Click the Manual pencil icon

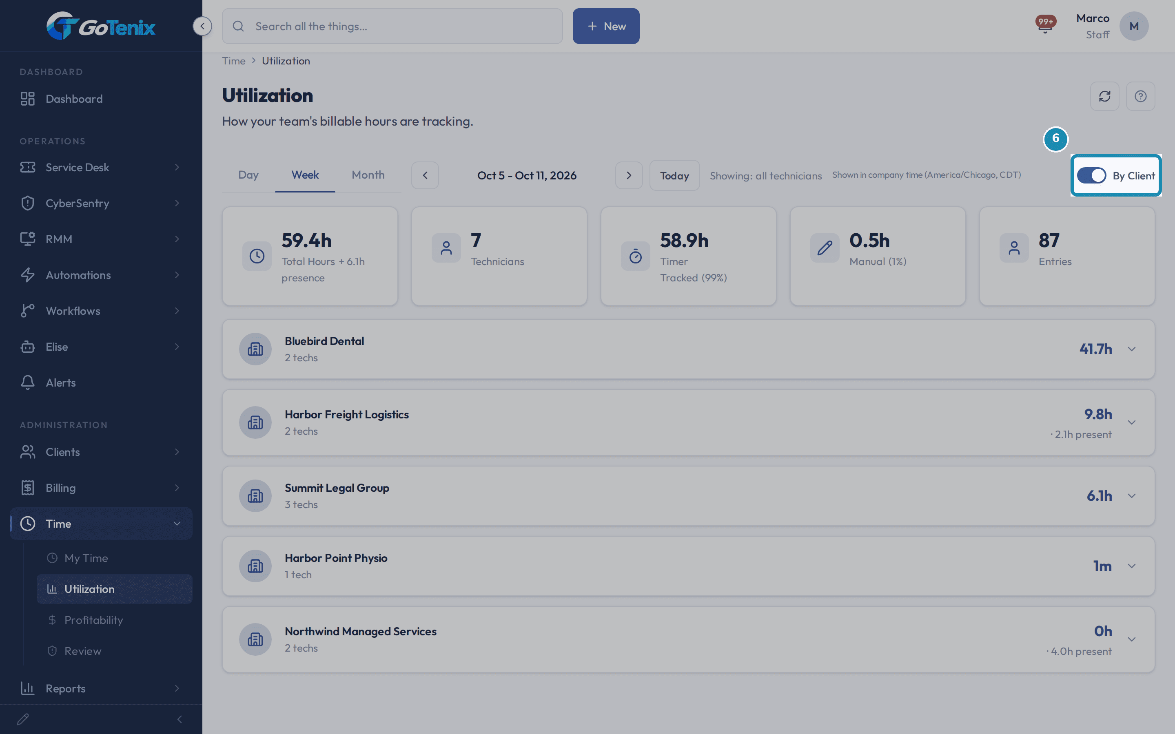click(825, 248)
